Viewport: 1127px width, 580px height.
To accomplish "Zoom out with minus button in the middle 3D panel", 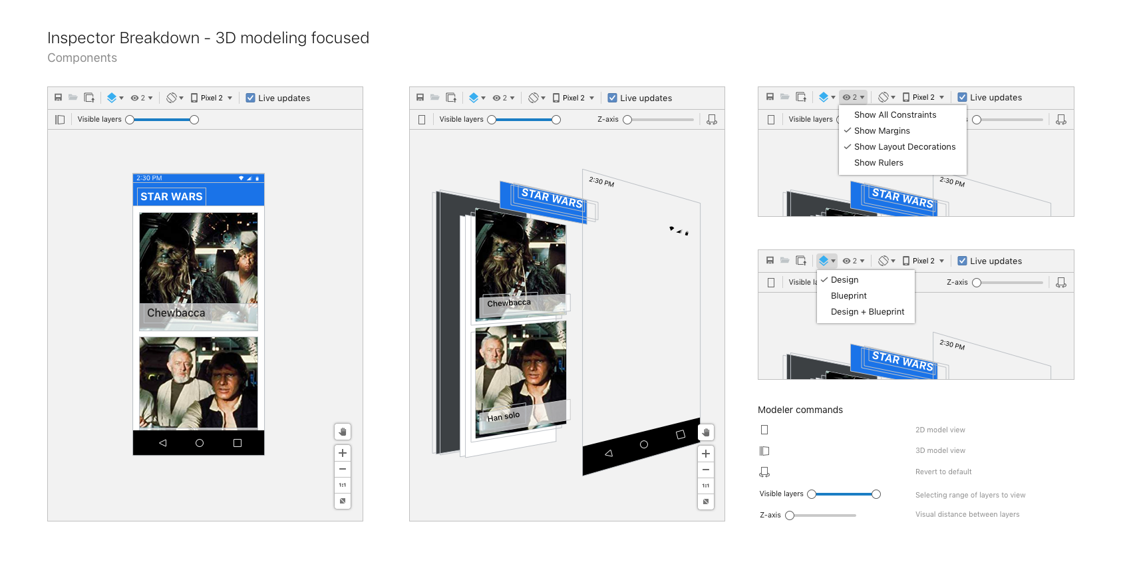I will [706, 470].
